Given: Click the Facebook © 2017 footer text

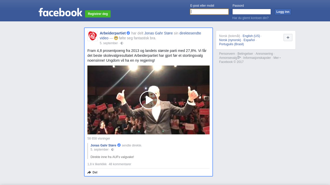Looking at the screenshot, I should 231,62.
